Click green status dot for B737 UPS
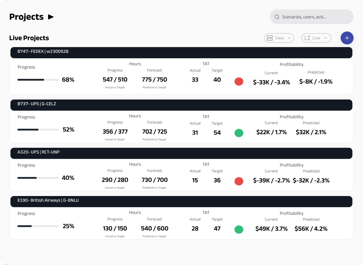This screenshot has height=265, width=363. pyautogui.click(x=239, y=133)
